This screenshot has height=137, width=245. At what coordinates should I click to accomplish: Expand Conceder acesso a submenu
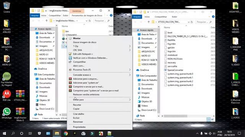click(x=100, y=75)
